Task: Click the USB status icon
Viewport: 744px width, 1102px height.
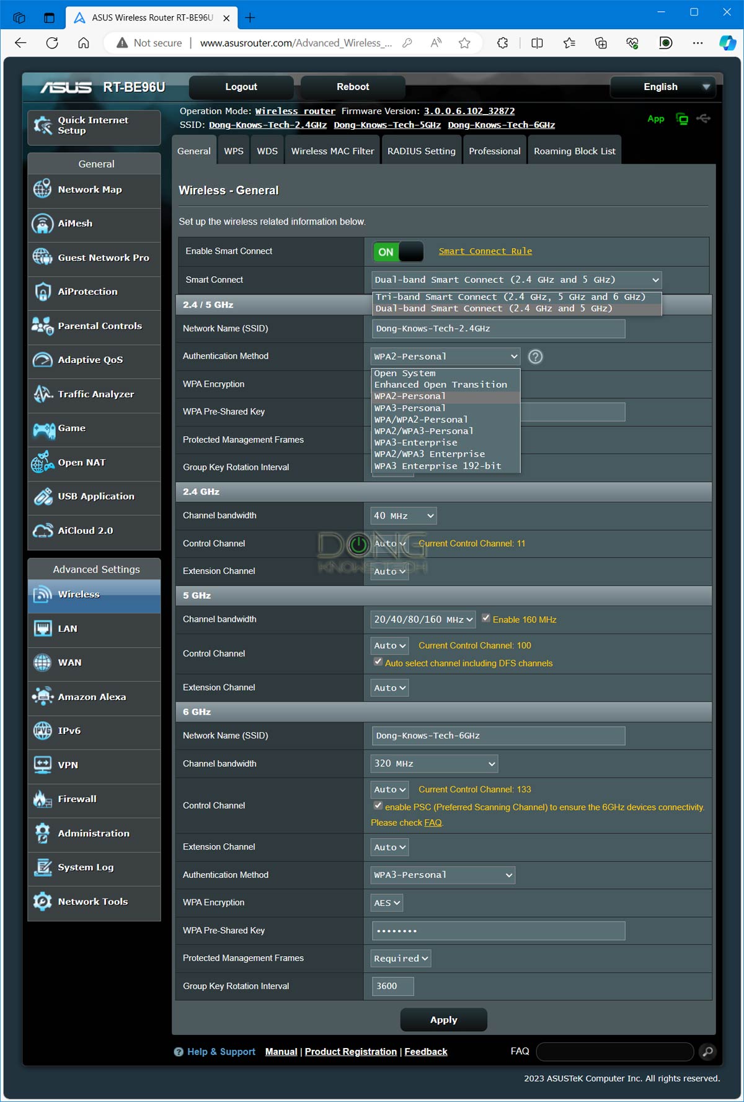Action: tap(703, 119)
